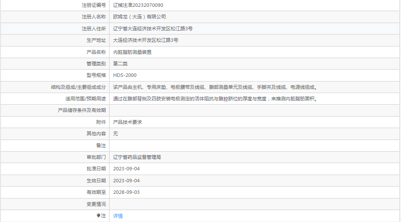Select registration number 辽械注准20232070090
The height and width of the screenshot is (222, 401).
click(x=138, y=5)
